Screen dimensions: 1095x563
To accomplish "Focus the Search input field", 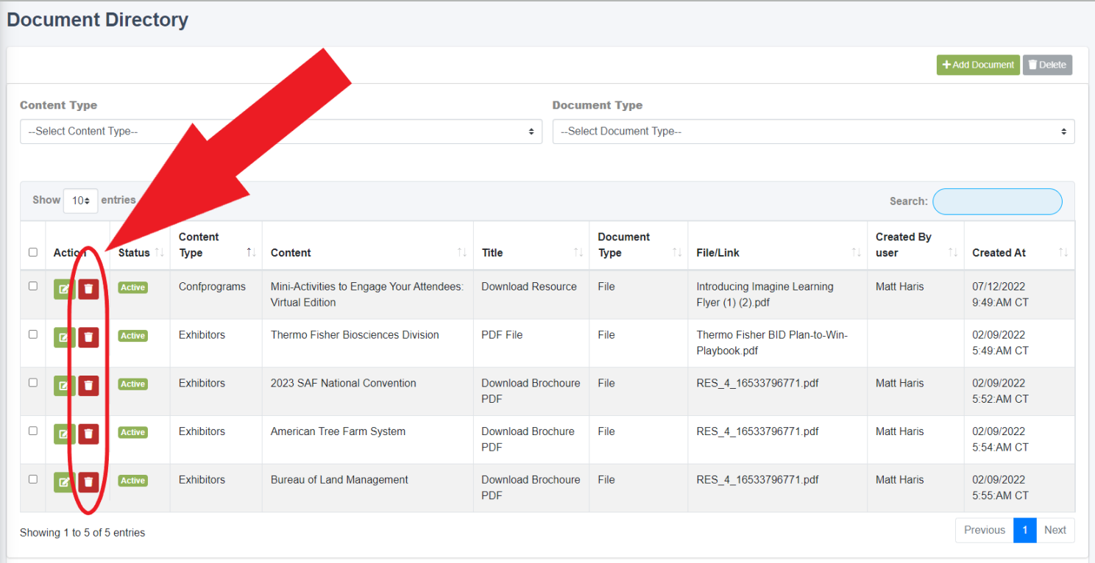I will pos(997,201).
